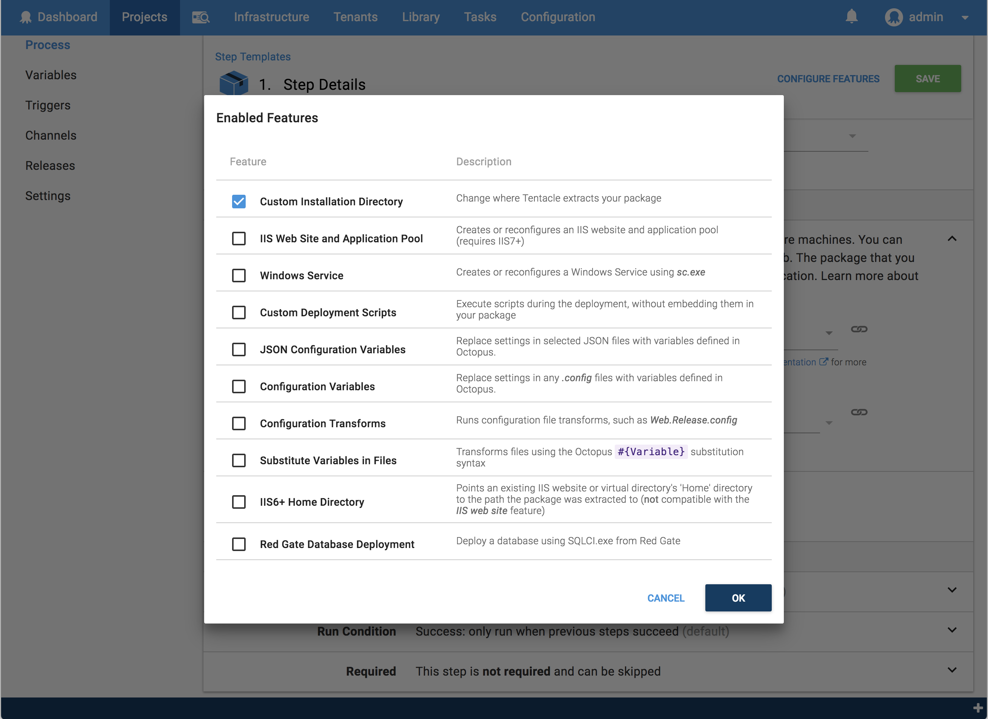The height and width of the screenshot is (719, 988).
Task: Disable Custom Installation Directory
Action: click(239, 201)
